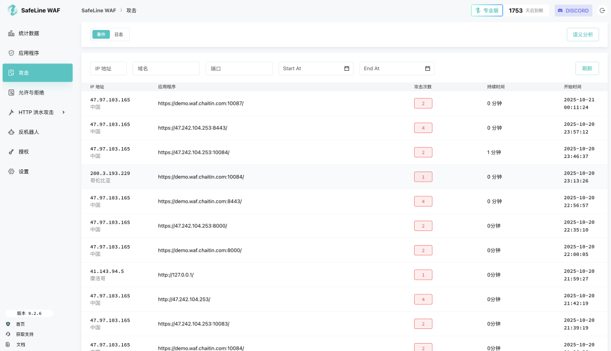Focus the 端口 filter field
This screenshot has height=351, width=611.
click(239, 69)
